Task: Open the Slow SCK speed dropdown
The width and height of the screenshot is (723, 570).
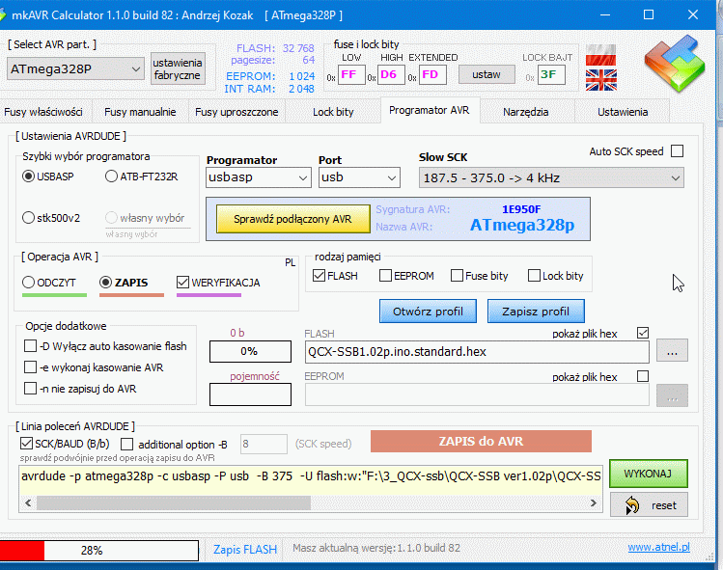Action: pyautogui.click(x=551, y=177)
